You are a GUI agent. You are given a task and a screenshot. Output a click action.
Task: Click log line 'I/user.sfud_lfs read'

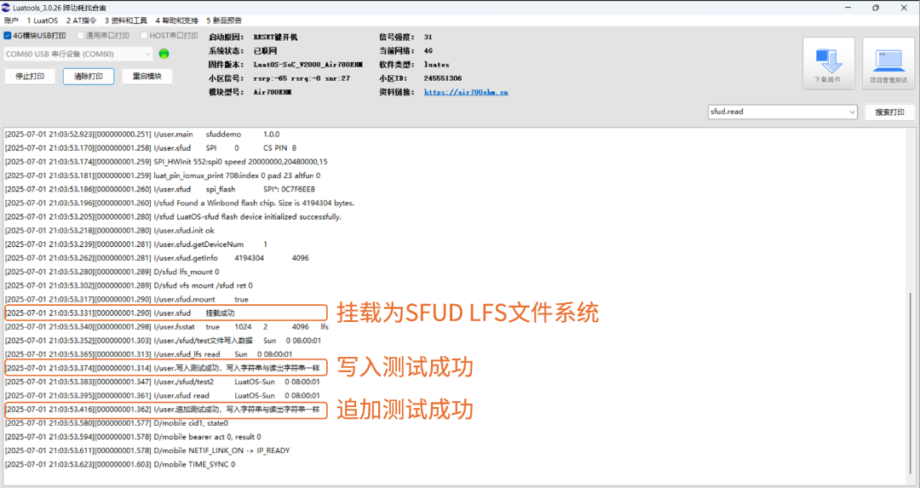click(x=148, y=354)
